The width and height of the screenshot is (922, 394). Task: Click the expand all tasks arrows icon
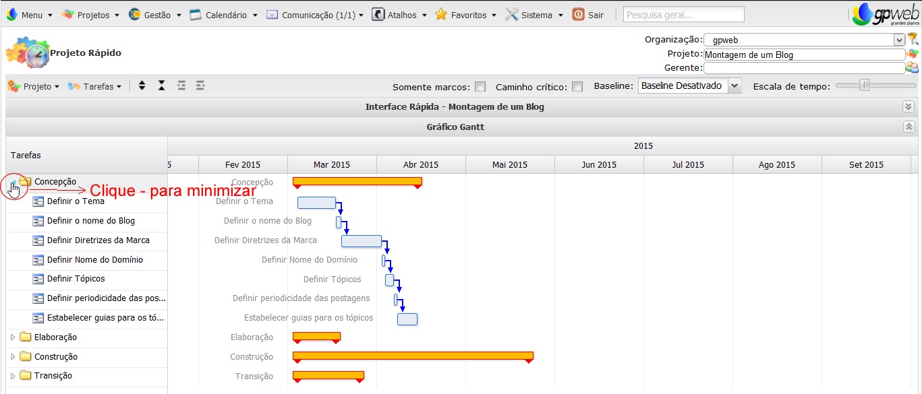coord(142,86)
